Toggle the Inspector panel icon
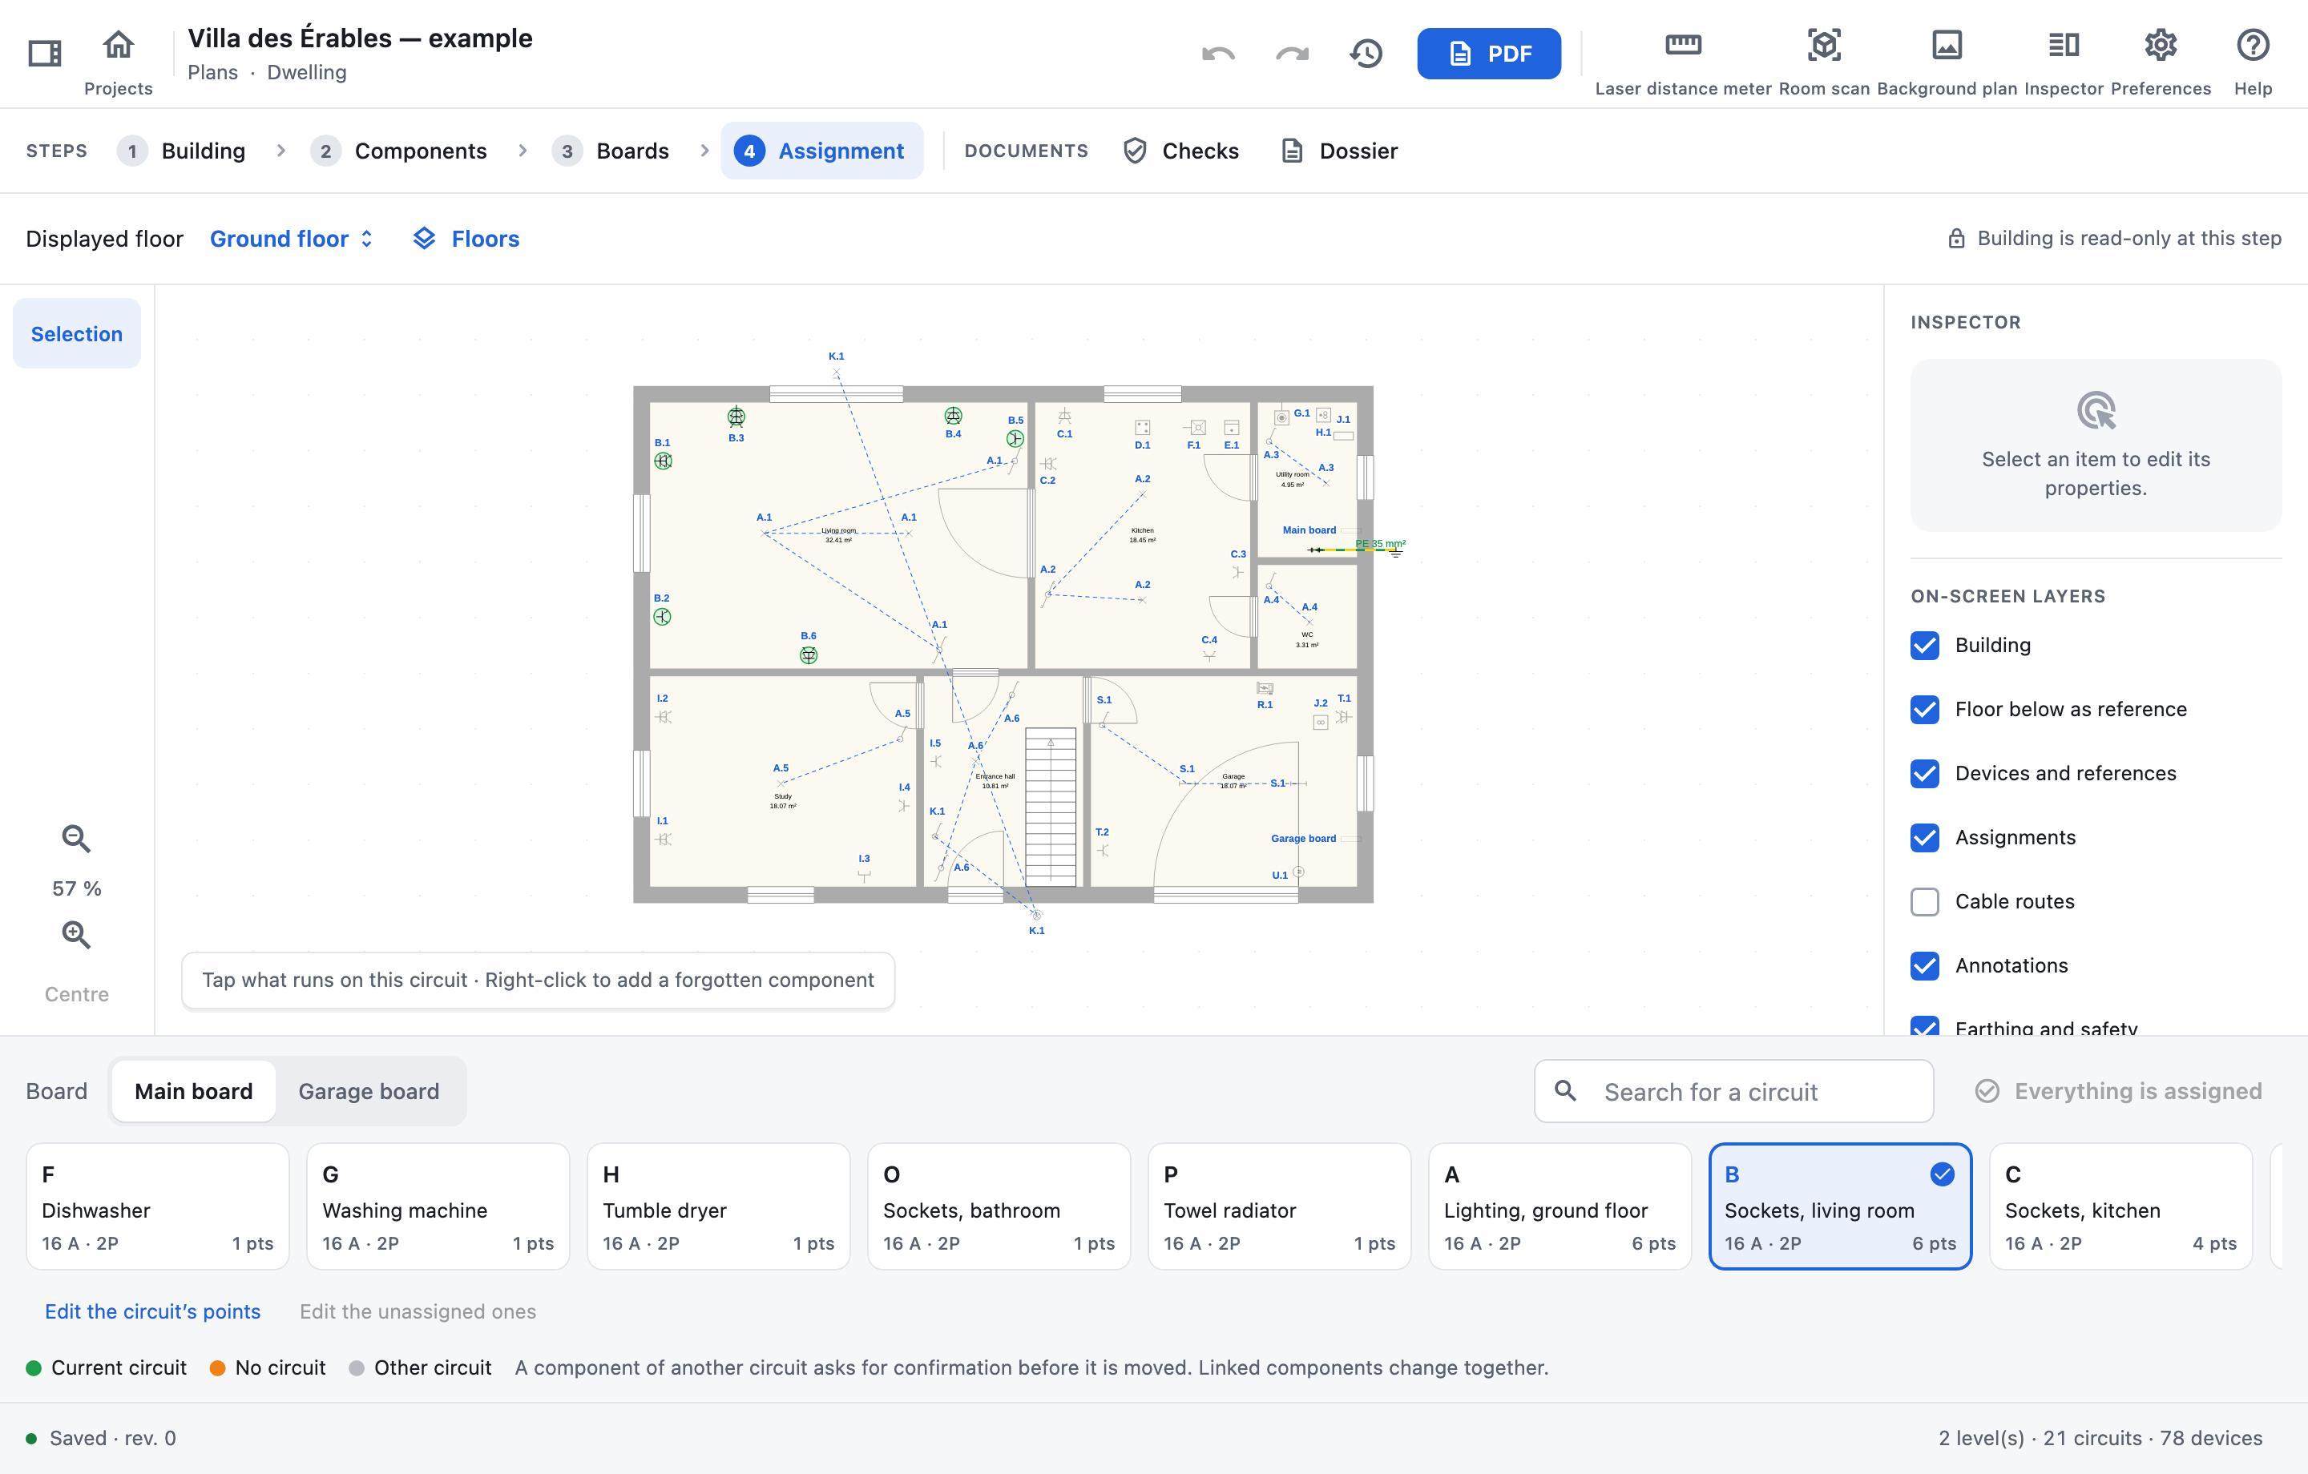2308x1474 pixels. coord(2064,45)
